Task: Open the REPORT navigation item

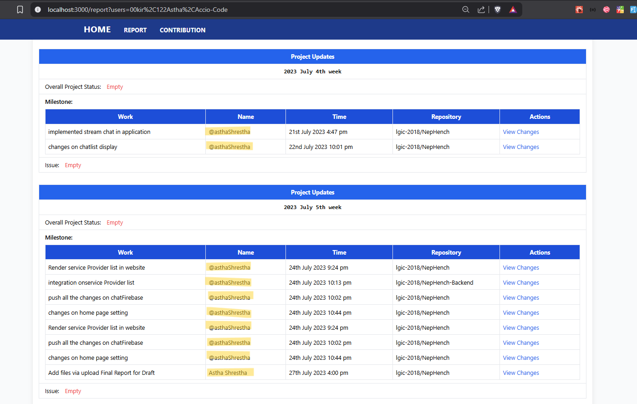Action: (x=135, y=30)
